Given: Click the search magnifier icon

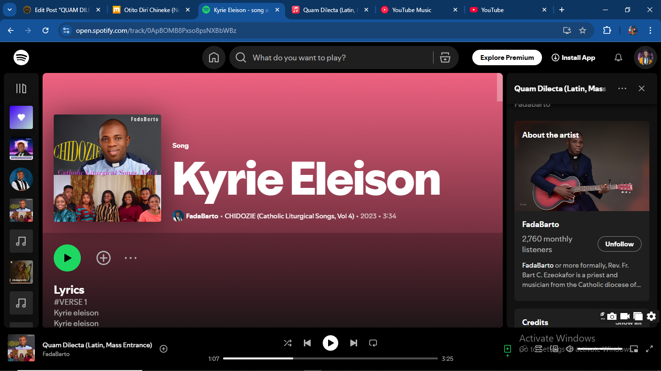Looking at the screenshot, I should pyautogui.click(x=241, y=57).
